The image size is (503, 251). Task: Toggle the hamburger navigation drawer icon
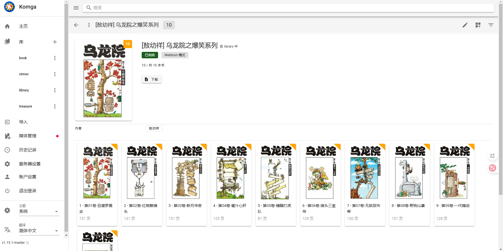76,8
